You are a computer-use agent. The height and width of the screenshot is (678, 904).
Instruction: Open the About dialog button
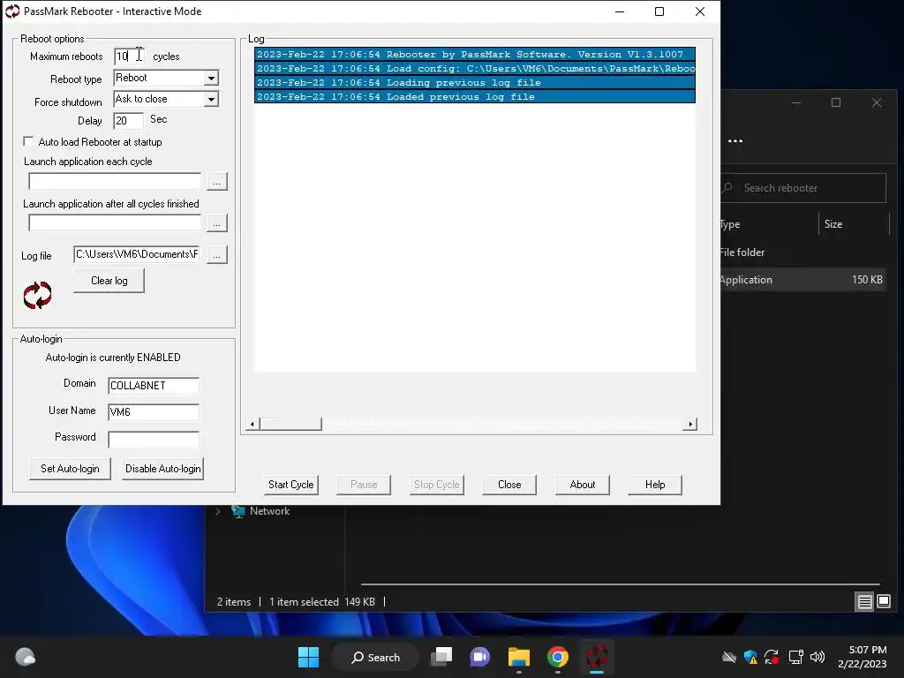(583, 485)
